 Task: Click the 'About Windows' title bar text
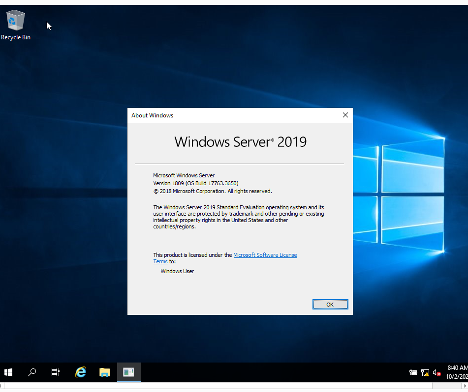(152, 115)
